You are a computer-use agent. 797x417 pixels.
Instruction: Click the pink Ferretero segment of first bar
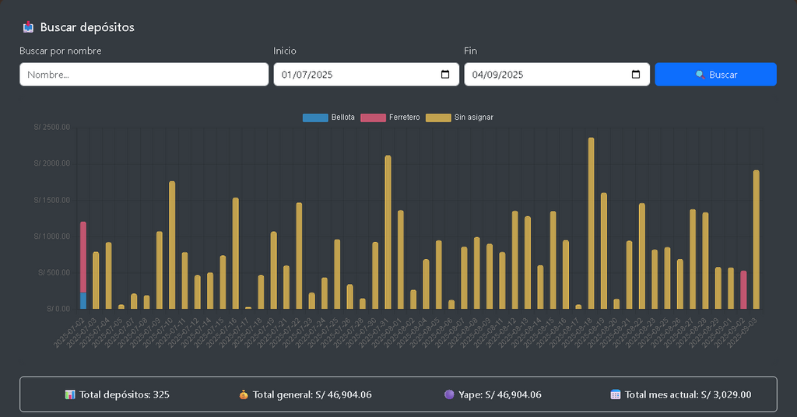pyautogui.click(x=83, y=257)
